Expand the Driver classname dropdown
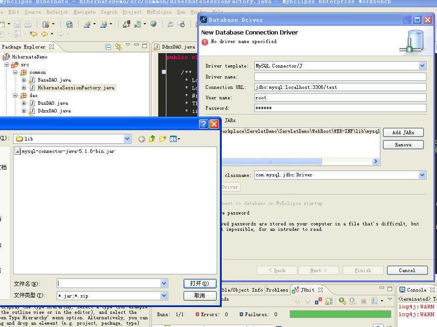 pos(422,175)
